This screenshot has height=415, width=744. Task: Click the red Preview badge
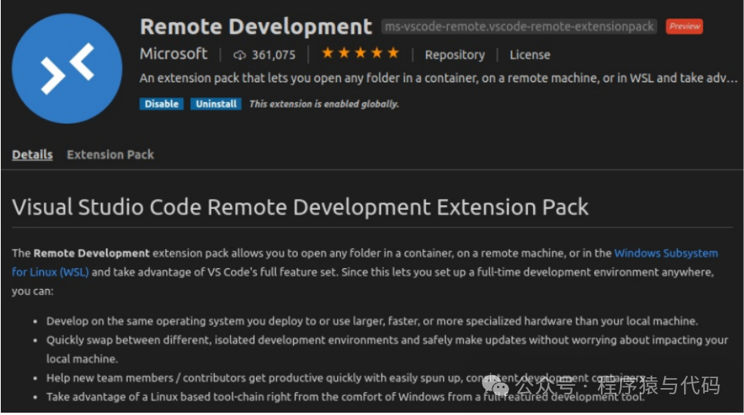pos(684,27)
